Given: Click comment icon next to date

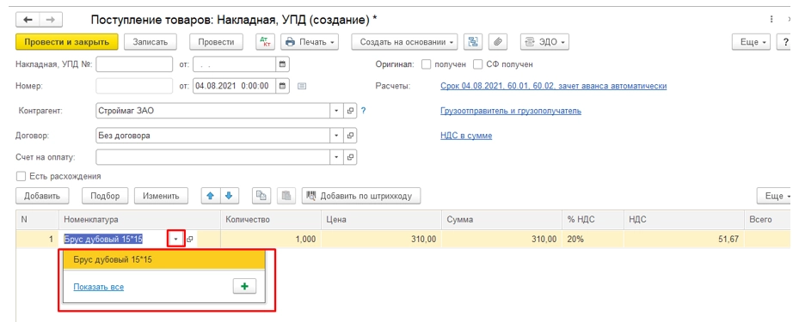Looking at the screenshot, I should [x=302, y=86].
